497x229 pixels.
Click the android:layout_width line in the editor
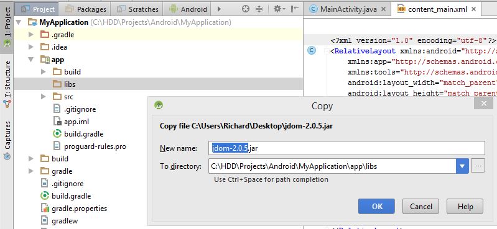click(422, 83)
